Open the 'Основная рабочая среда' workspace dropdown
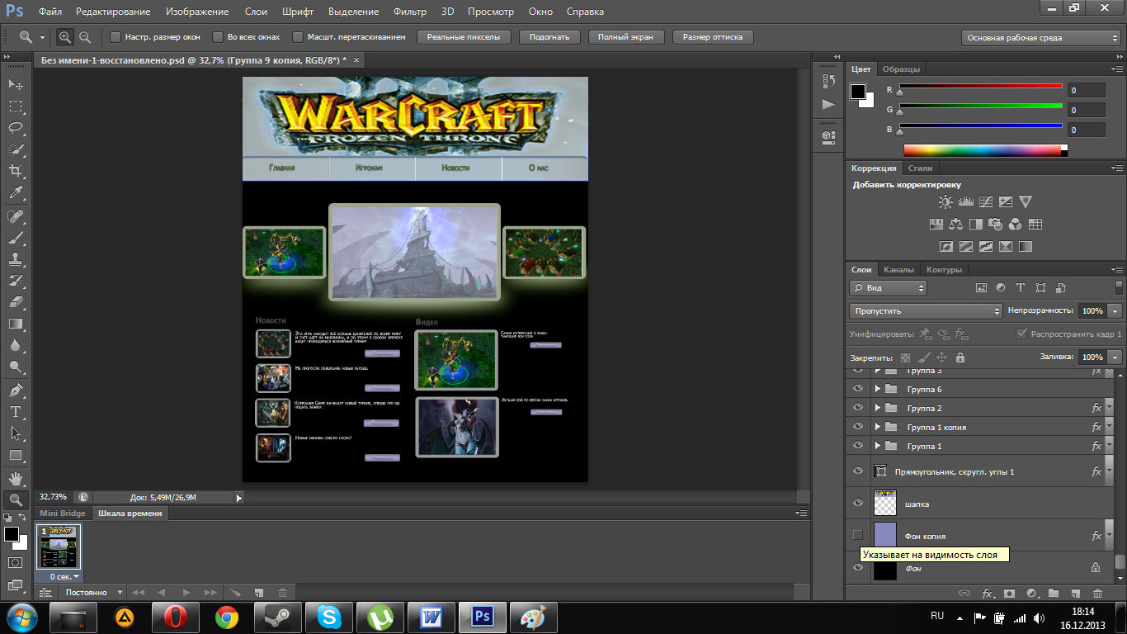This screenshot has height=634, width=1127. coord(1040,37)
